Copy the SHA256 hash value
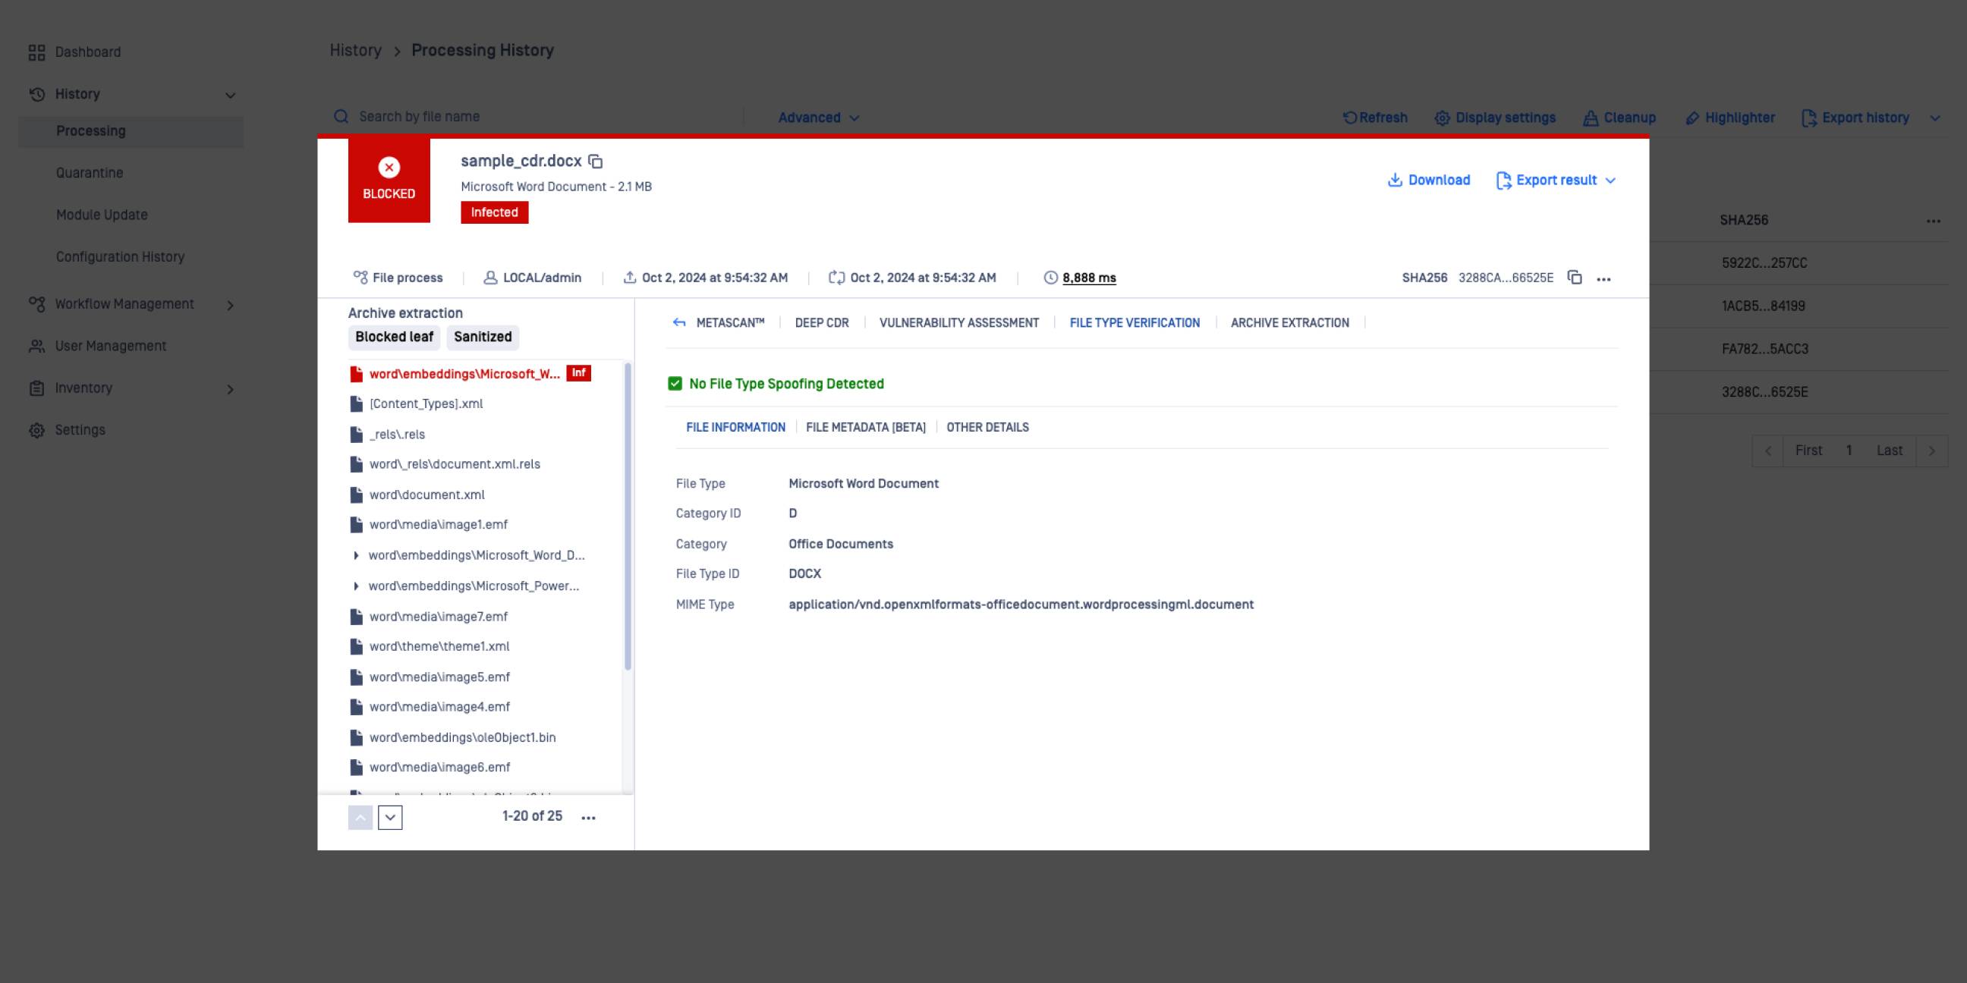Screen dimensions: 1967x983 coord(1575,278)
